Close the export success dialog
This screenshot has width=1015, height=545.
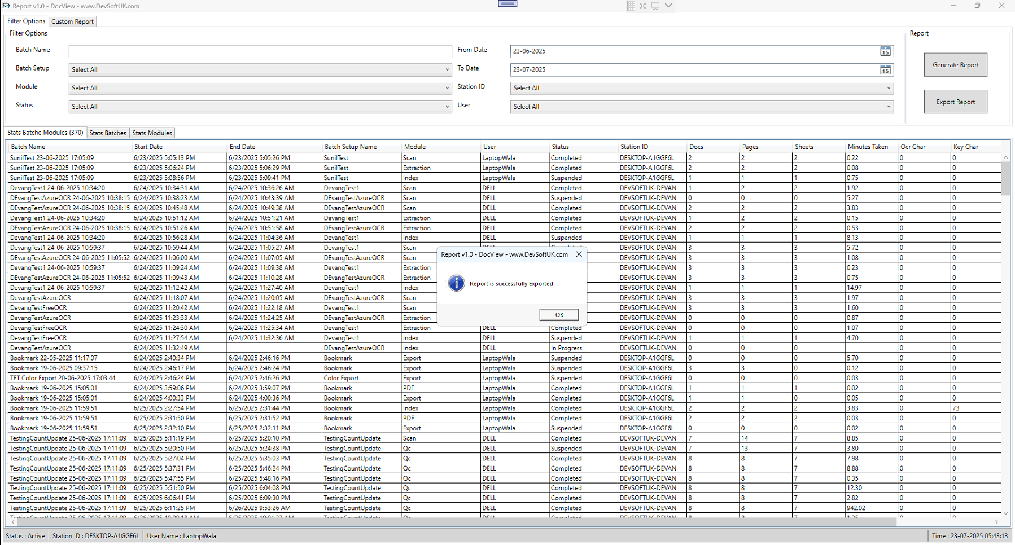579,254
